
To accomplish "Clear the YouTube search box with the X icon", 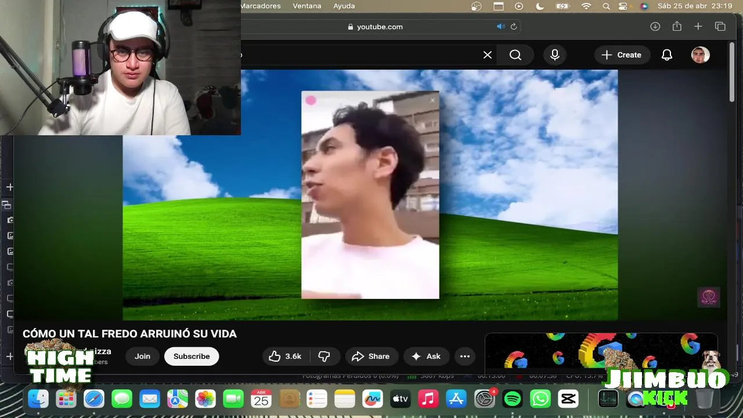I will point(488,55).
